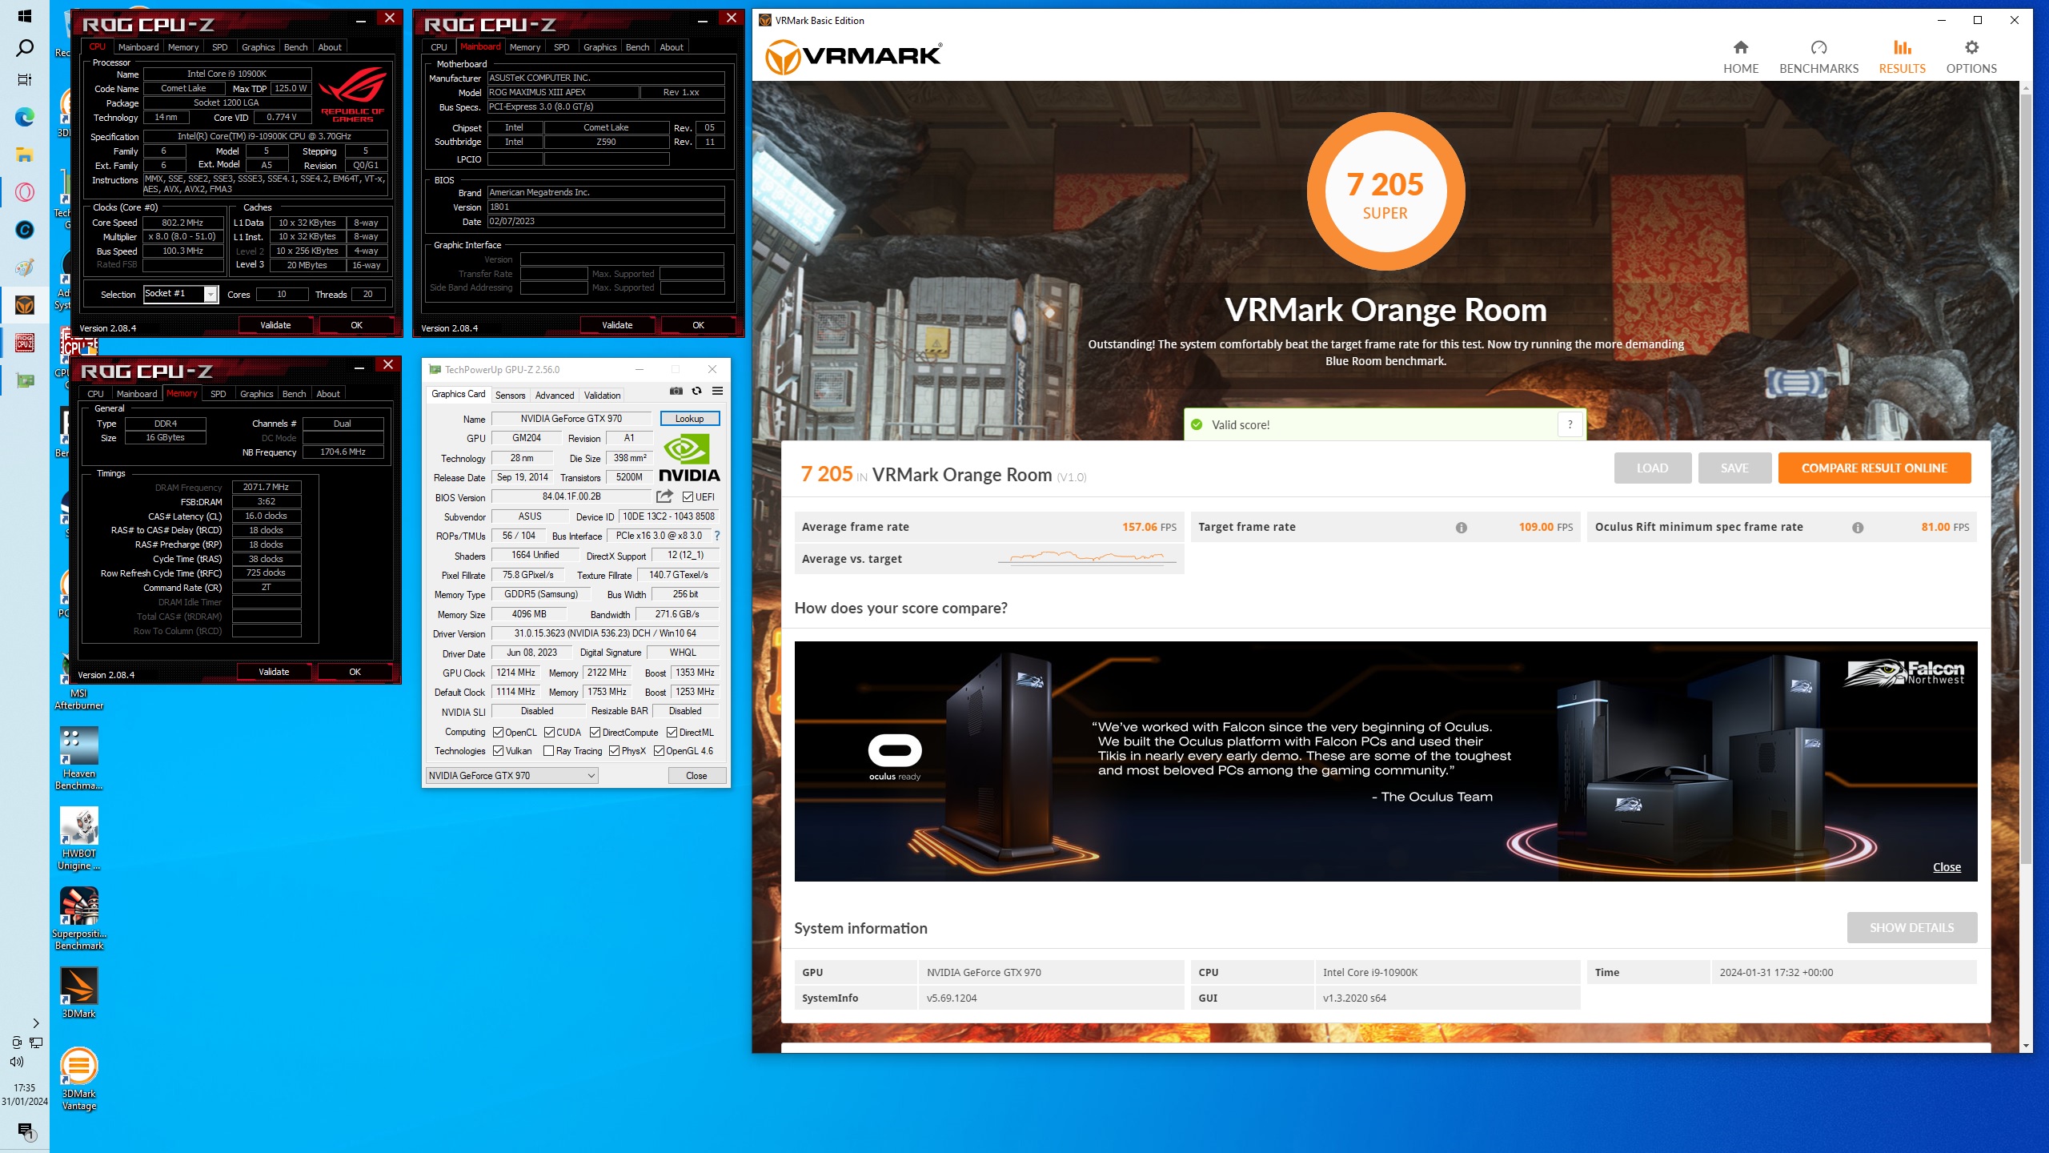The width and height of the screenshot is (2049, 1153).
Task: Click Lookup button in GPU-Z
Action: coord(689,419)
